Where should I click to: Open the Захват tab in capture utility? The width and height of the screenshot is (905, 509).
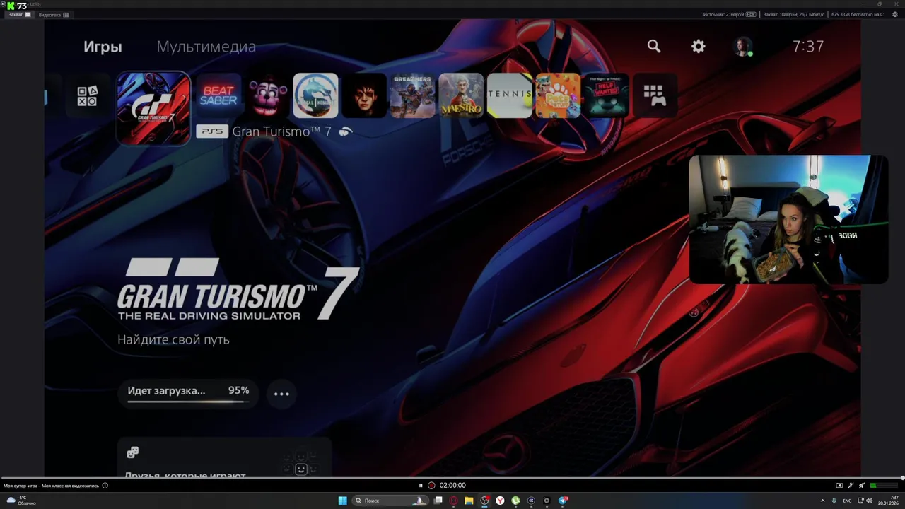(19, 14)
